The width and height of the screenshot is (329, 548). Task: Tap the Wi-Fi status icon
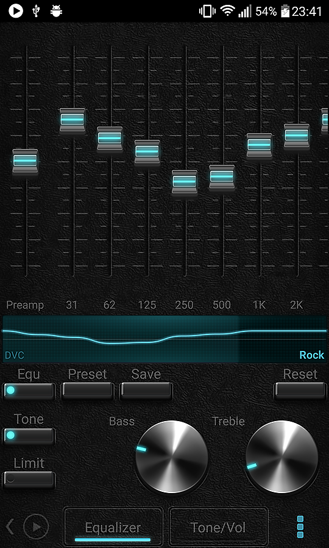tap(227, 11)
